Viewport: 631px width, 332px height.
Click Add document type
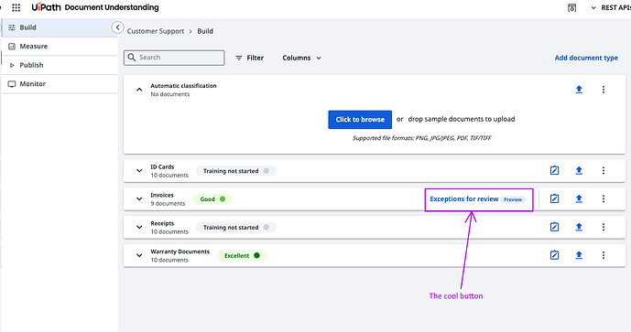tap(586, 58)
